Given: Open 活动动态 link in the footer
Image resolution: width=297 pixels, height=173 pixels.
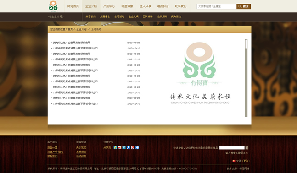Looking at the screenshot, I should coord(81,156).
